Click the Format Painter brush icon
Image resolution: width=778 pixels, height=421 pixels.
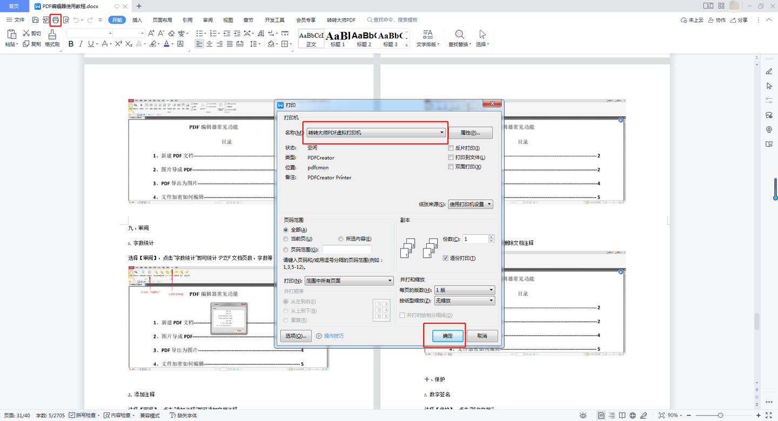click(52, 35)
